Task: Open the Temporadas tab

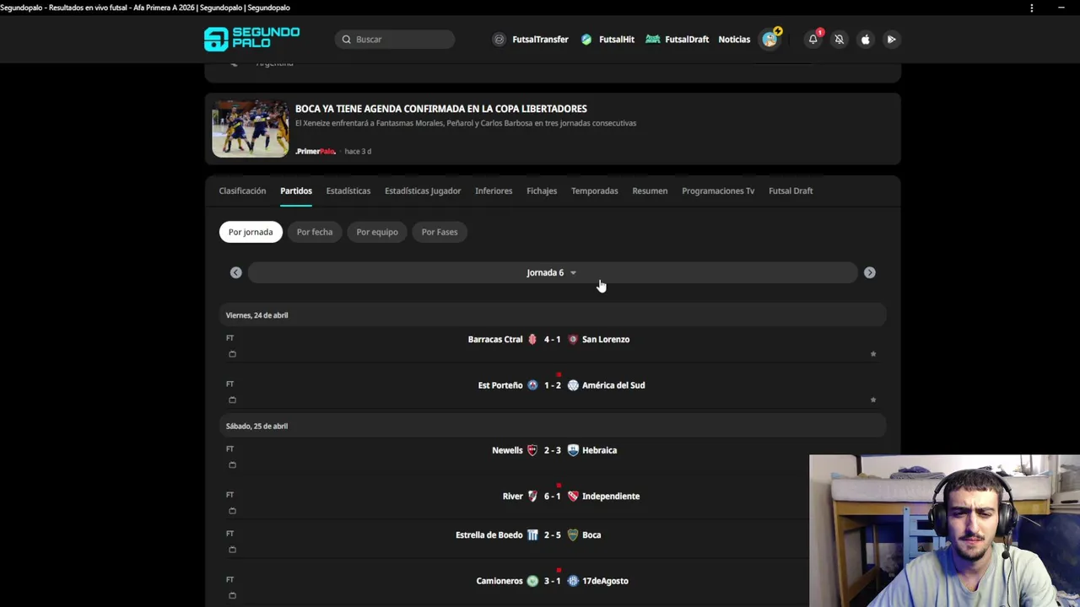Action: [595, 191]
